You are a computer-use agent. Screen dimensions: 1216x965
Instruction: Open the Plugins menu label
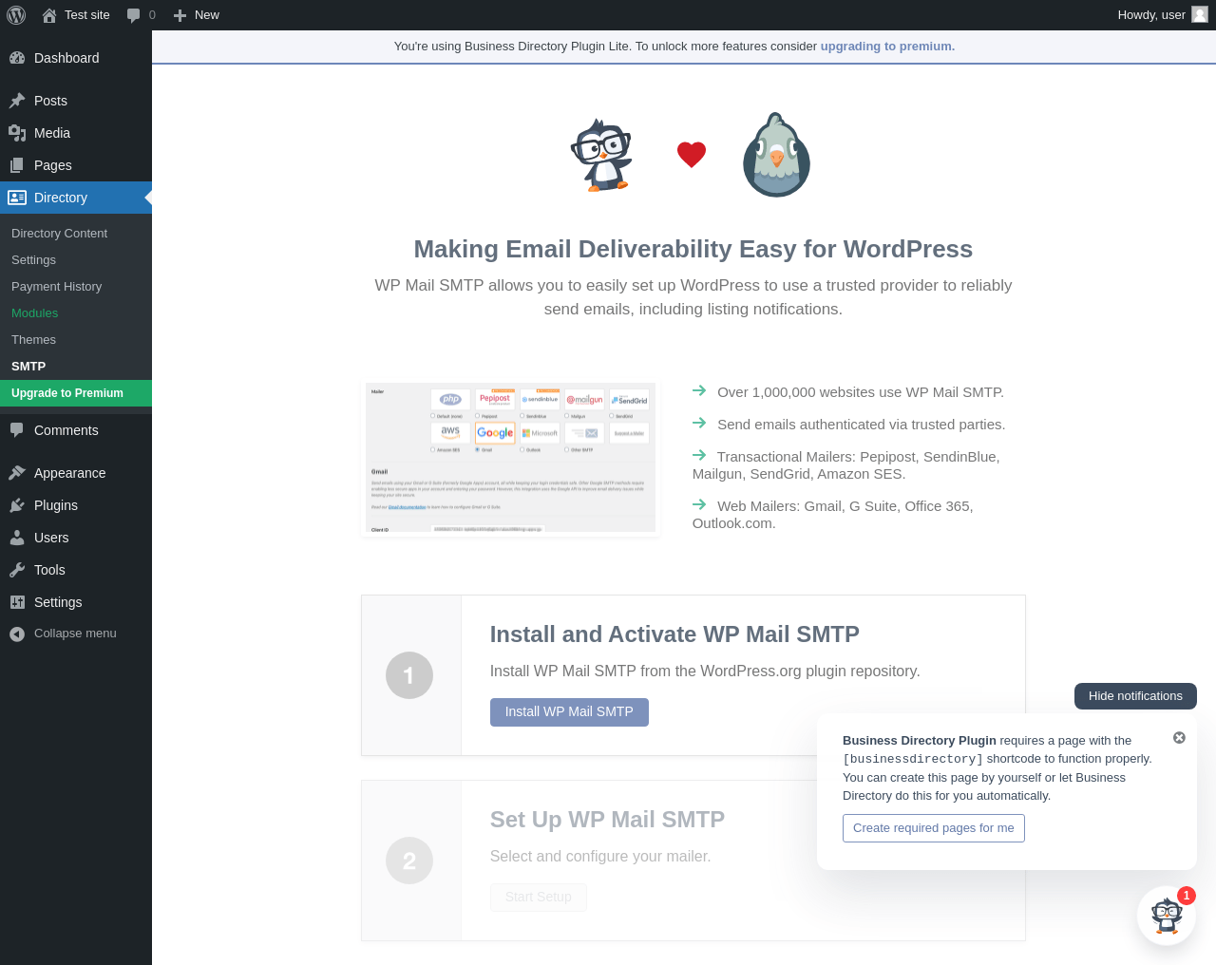56,505
